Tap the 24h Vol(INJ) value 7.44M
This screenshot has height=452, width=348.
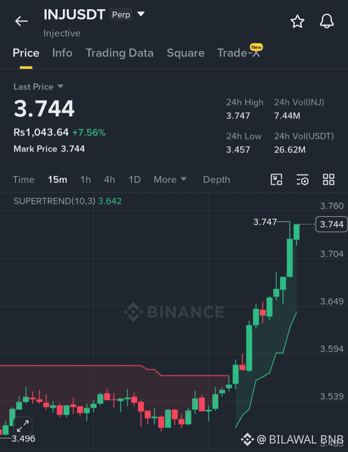pyautogui.click(x=287, y=116)
